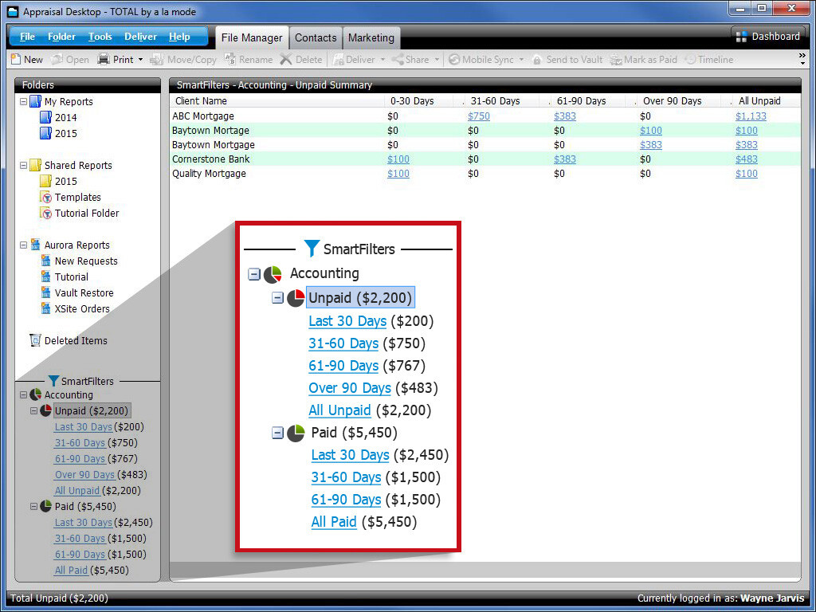816x612 pixels.
Task: Click the Send to Vault lock icon
Action: click(x=537, y=59)
